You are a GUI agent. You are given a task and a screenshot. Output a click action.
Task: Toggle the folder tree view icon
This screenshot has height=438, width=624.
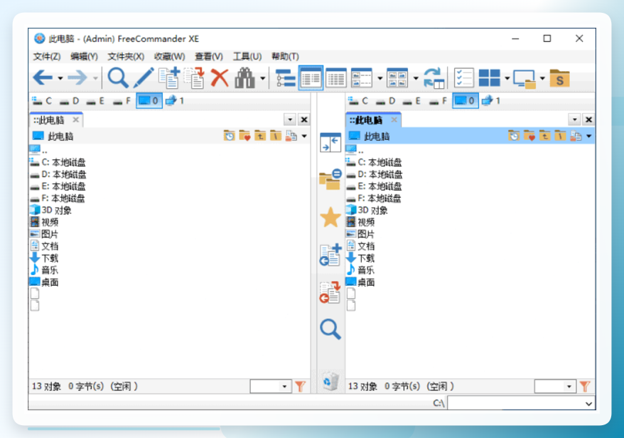[x=285, y=78]
